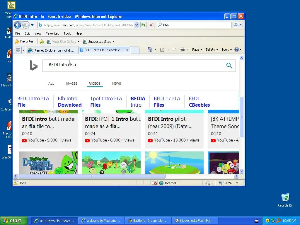Image resolution: width=300 pixels, height=225 pixels.
Task: Open the Page command menu
Action: tap(197, 50)
